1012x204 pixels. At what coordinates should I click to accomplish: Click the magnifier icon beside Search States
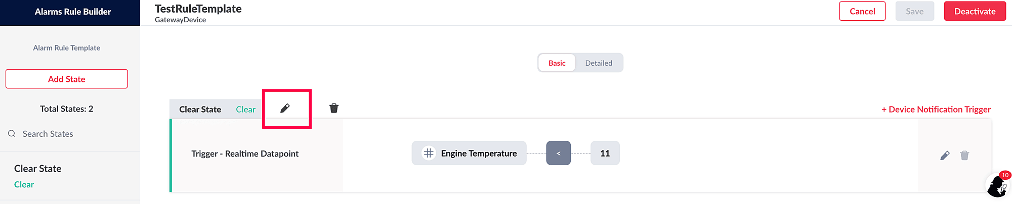point(12,134)
